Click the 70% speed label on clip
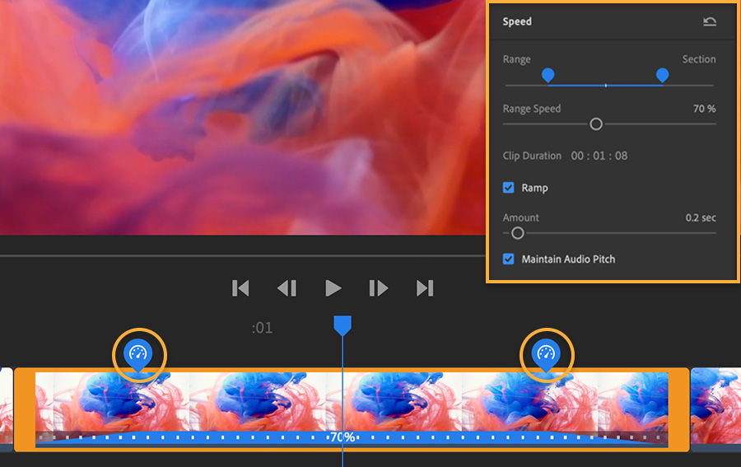741x467 pixels. pyautogui.click(x=343, y=437)
